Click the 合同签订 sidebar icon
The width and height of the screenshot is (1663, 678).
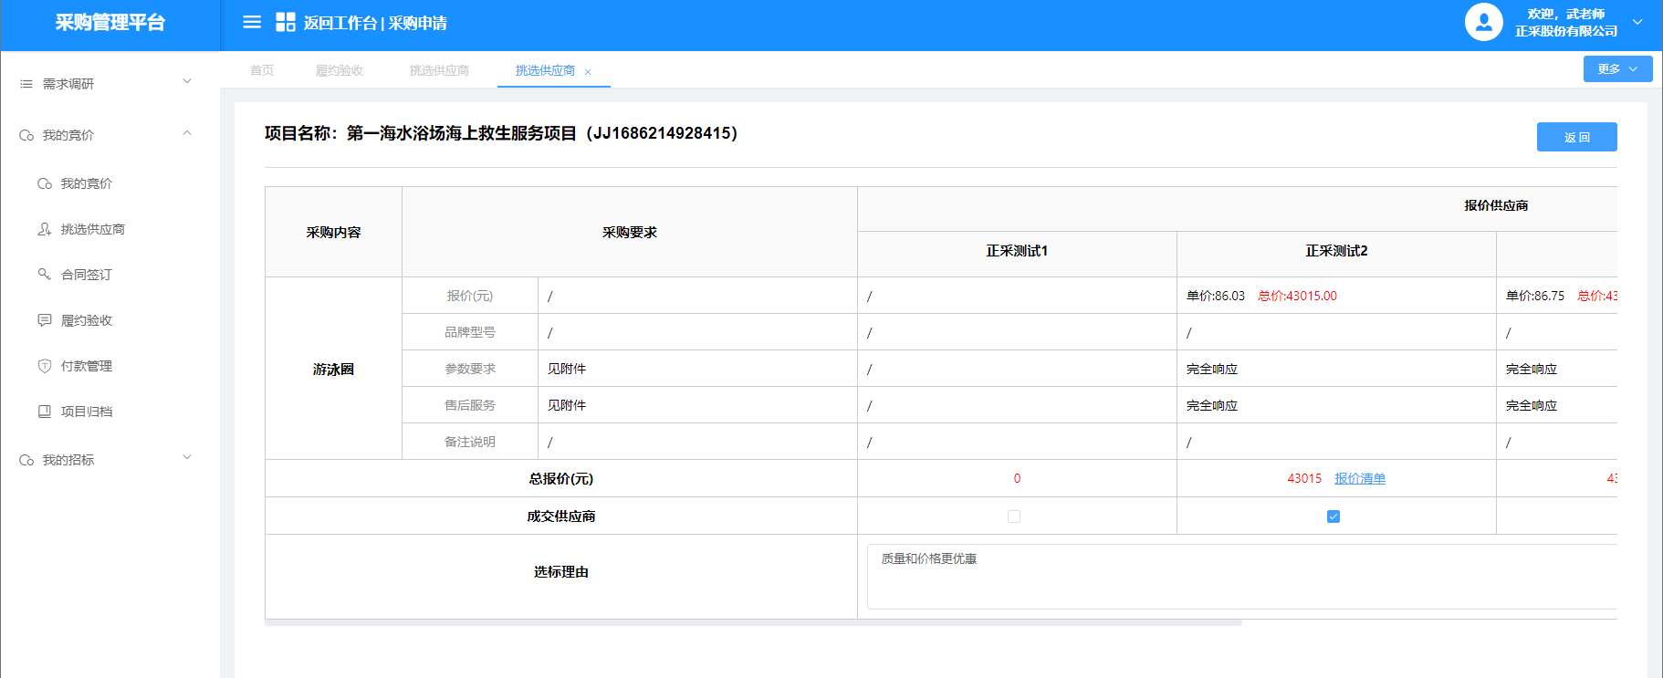[x=44, y=274]
